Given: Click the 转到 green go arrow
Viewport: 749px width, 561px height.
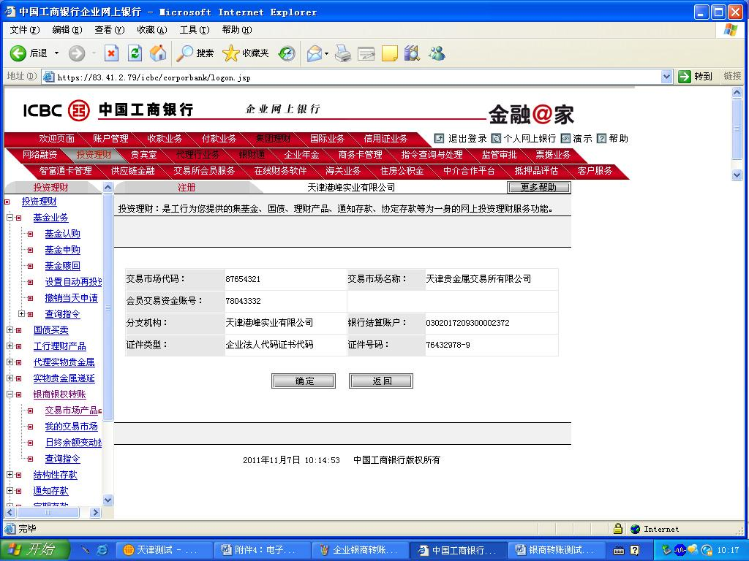Looking at the screenshot, I should point(685,76).
